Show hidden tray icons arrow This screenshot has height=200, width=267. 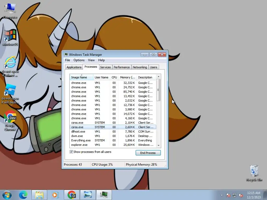pyautogui.click(x=222, y=195)
